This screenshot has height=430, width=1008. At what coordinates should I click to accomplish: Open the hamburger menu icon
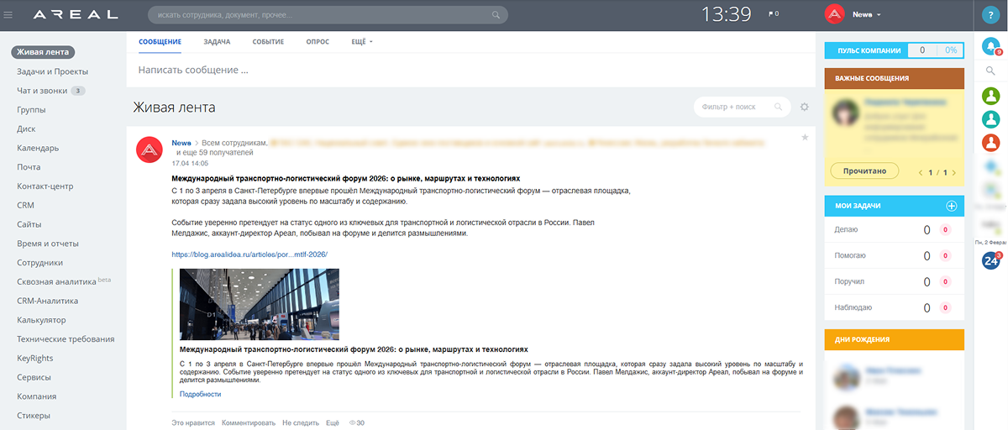click(x=8, y=14)
